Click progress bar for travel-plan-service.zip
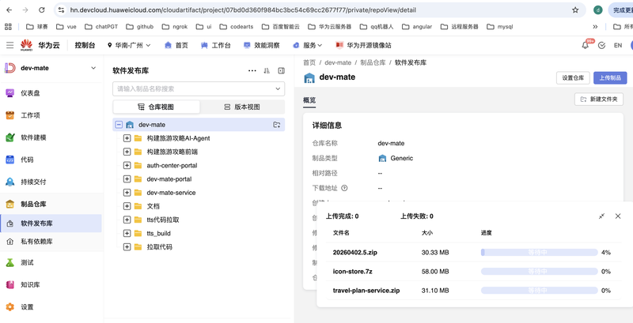633x323 pixels. 539,291
